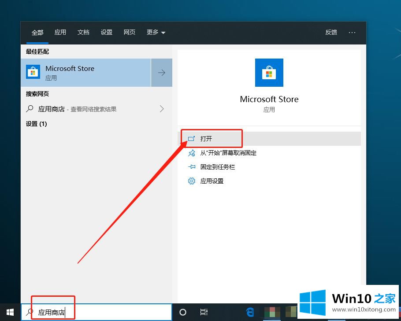Launch Microsoft Edge from taskbar
The image size is (401, 321).
(x=250, y=312)
